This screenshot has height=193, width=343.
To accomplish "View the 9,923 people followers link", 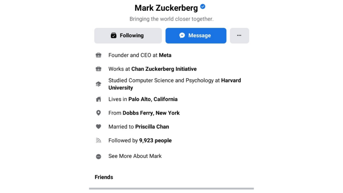I will (x=155, y=140).
